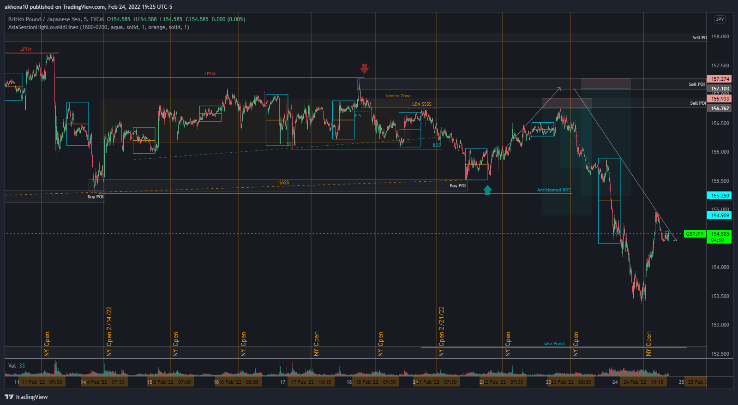Click the NY Open 2/14/22 session label
The image size is (738, 405).
tap(109, 331)
